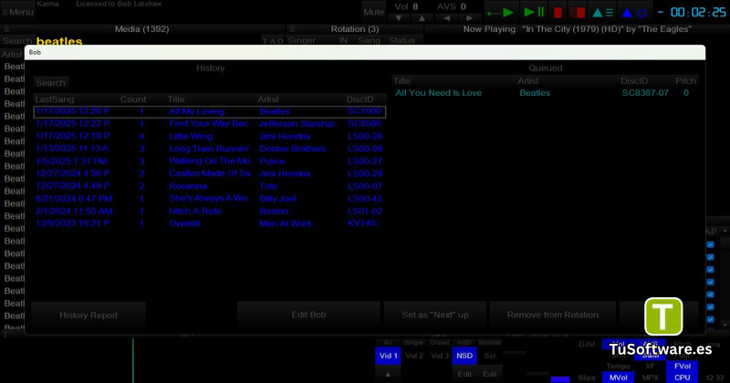Click the green play-next-singer arrow icon
This screenshot has height=383, width=730.
point(500,13)
